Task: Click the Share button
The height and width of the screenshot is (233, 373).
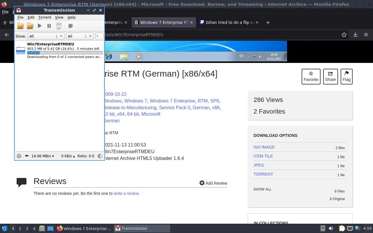Action: coord(330,77)
